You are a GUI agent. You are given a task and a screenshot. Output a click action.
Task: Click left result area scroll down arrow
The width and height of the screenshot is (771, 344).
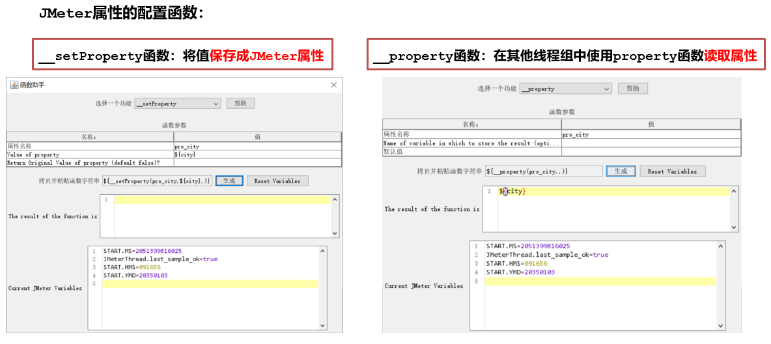pyautogui.click(x=335, y=234)
